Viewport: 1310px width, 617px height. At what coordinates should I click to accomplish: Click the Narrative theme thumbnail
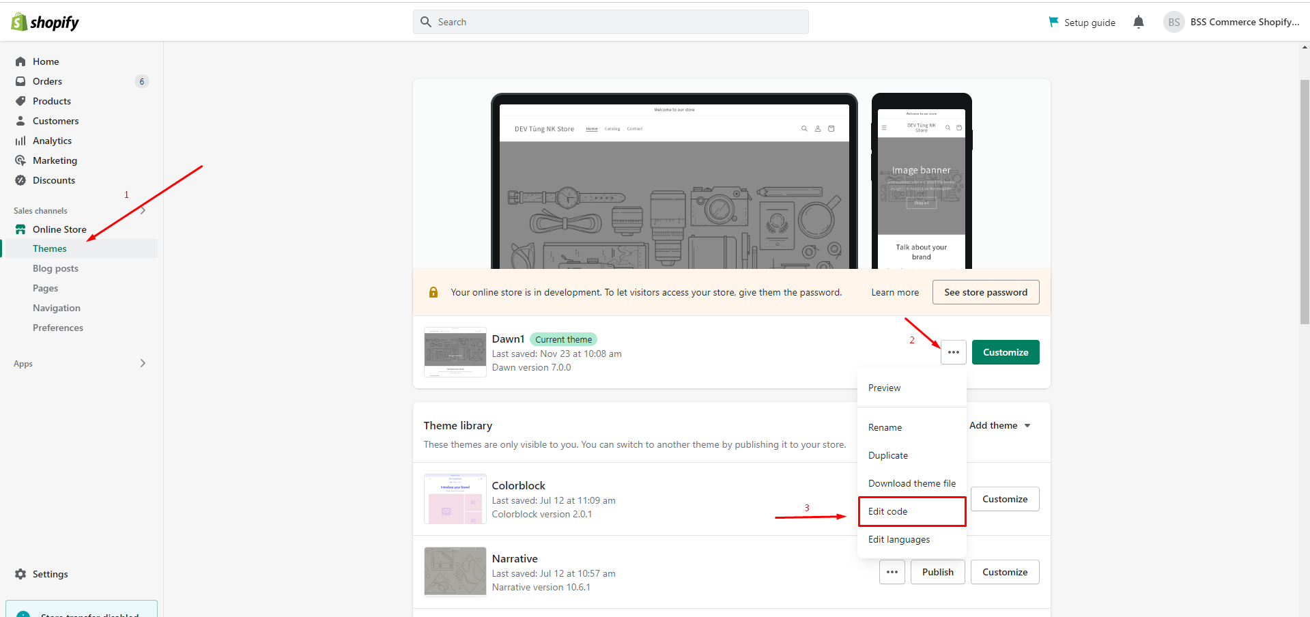point(455,572)
